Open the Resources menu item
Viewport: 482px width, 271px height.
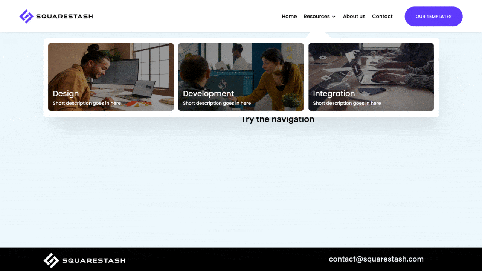pyautogui.click(x=316, y=16)
